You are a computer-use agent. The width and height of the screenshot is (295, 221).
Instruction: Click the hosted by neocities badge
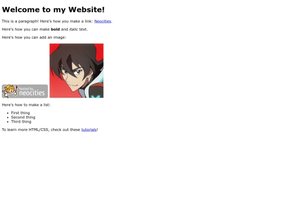point(25,91)
